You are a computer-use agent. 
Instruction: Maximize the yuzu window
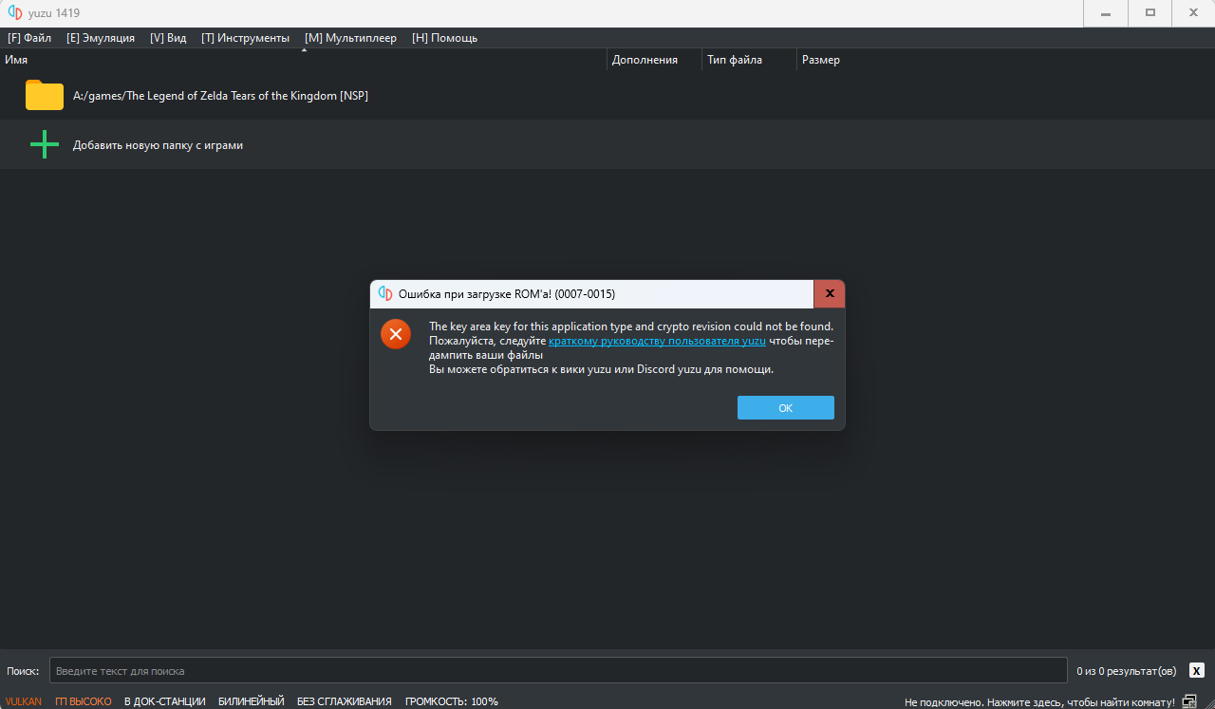point(1150,13)
